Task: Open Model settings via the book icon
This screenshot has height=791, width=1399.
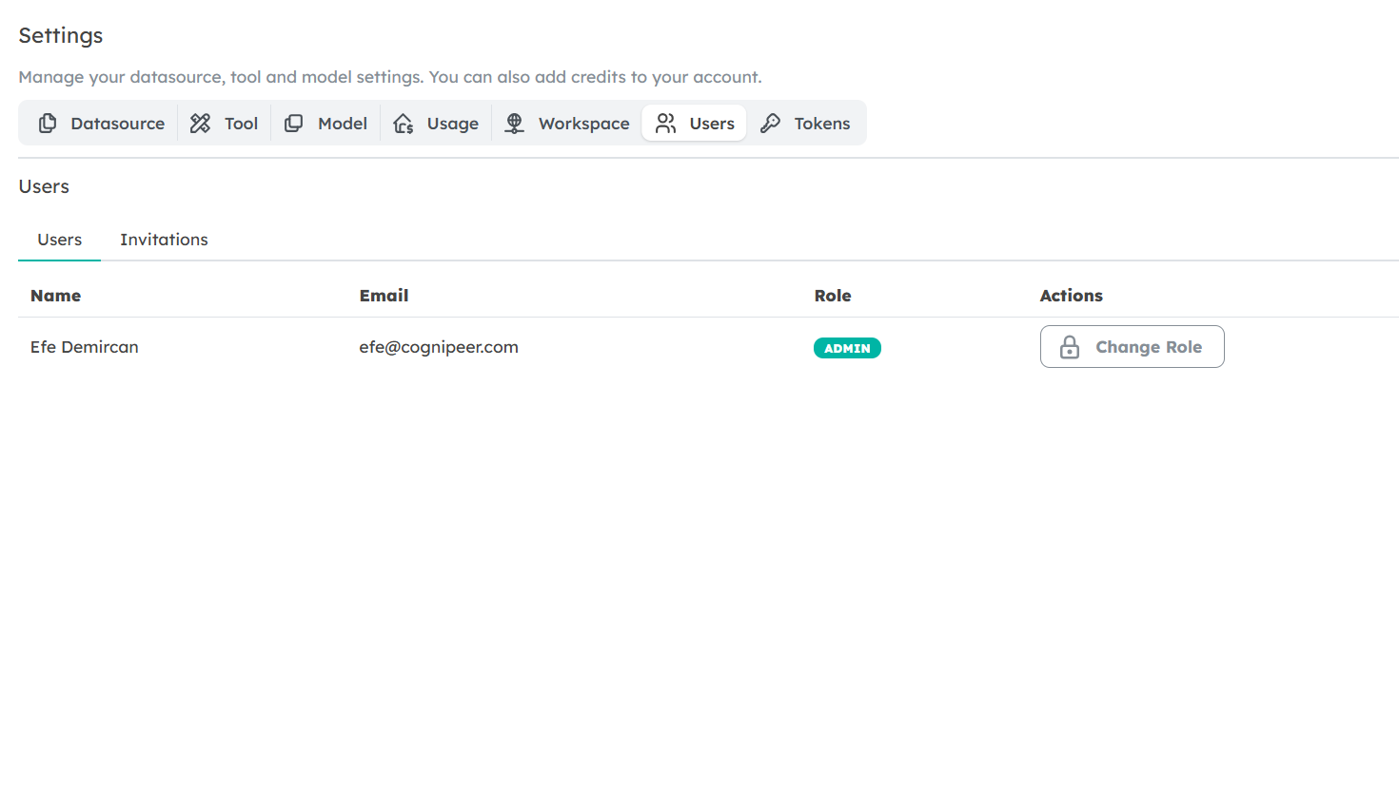Action: point(293,123)
